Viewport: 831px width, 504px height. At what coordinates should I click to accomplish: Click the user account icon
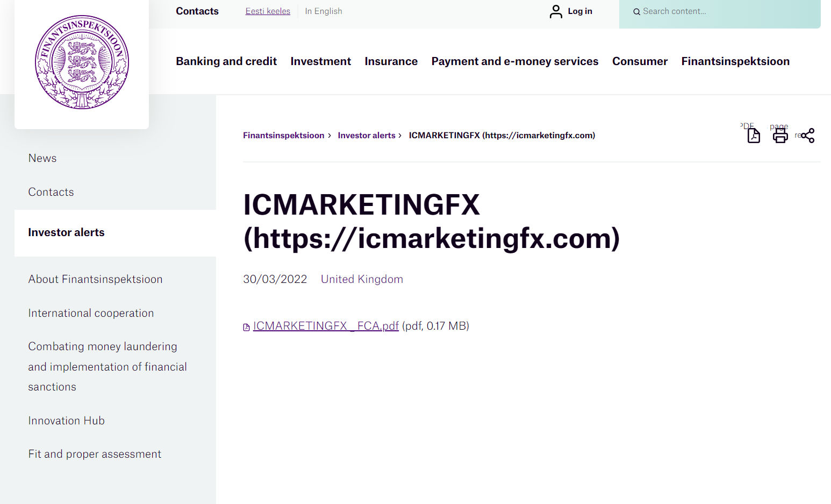pos(556,11)
